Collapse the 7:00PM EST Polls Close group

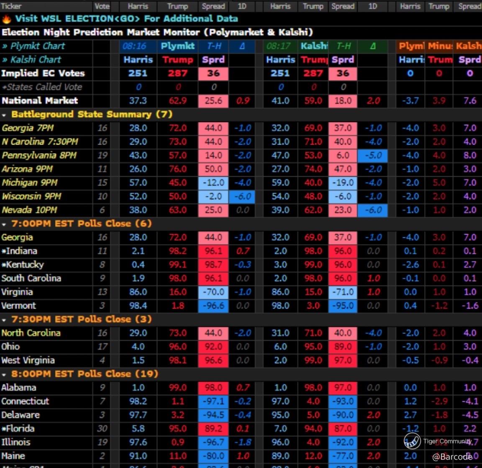pyautogui.click(x=4, y=224)
